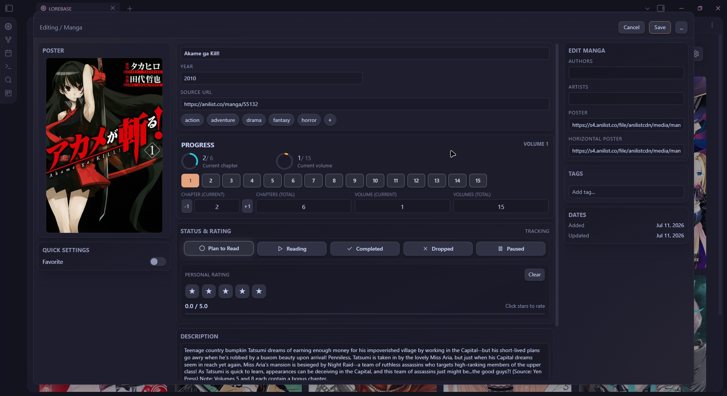
Task: Select volume 6 button
Action: (293, 181)
